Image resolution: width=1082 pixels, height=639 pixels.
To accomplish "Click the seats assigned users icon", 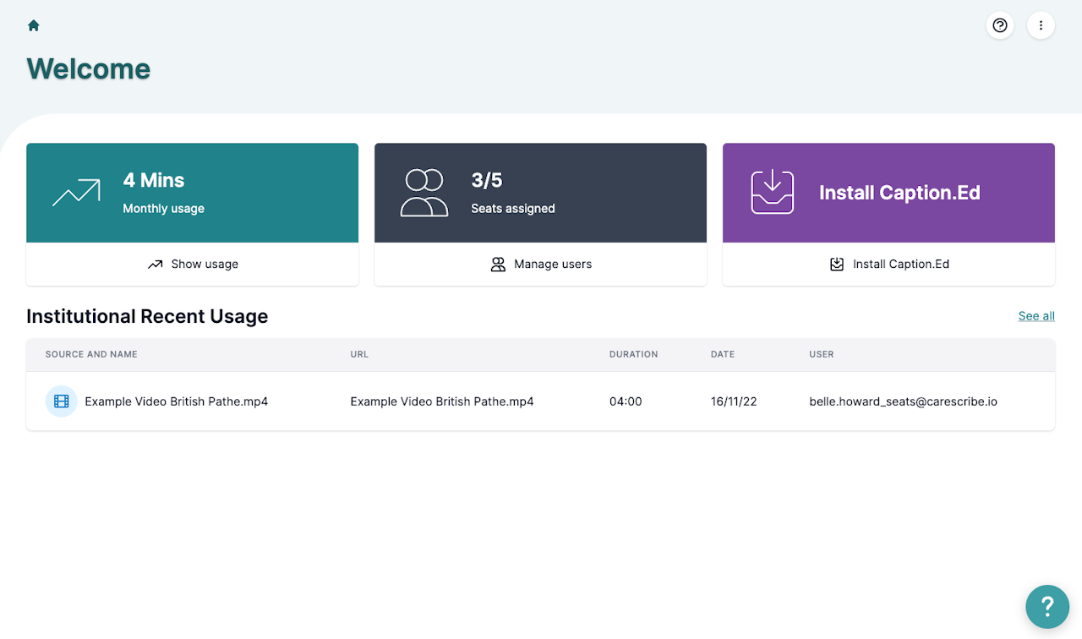I will coord(424,193).
